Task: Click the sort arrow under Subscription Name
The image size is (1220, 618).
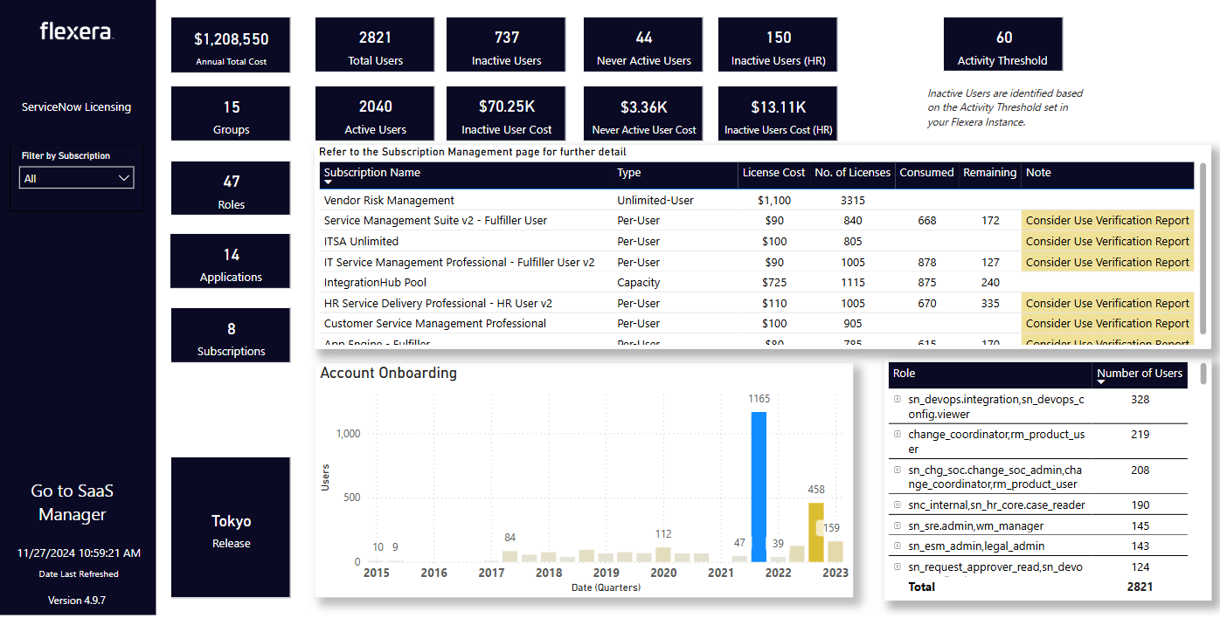Action: click(x=329, y=183)
